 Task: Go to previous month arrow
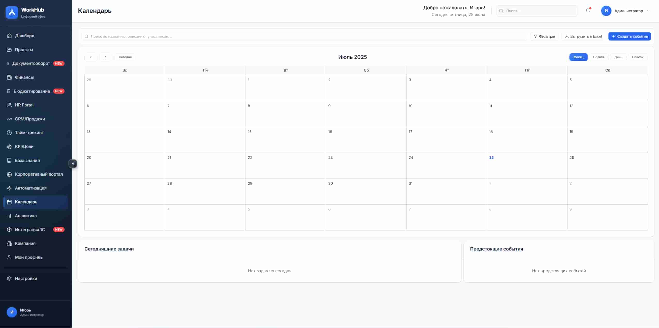click(91, 57)
